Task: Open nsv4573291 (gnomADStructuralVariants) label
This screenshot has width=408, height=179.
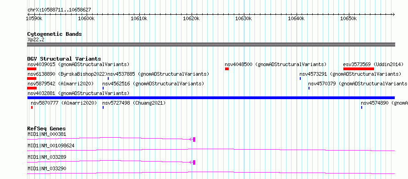Action: 350,74
